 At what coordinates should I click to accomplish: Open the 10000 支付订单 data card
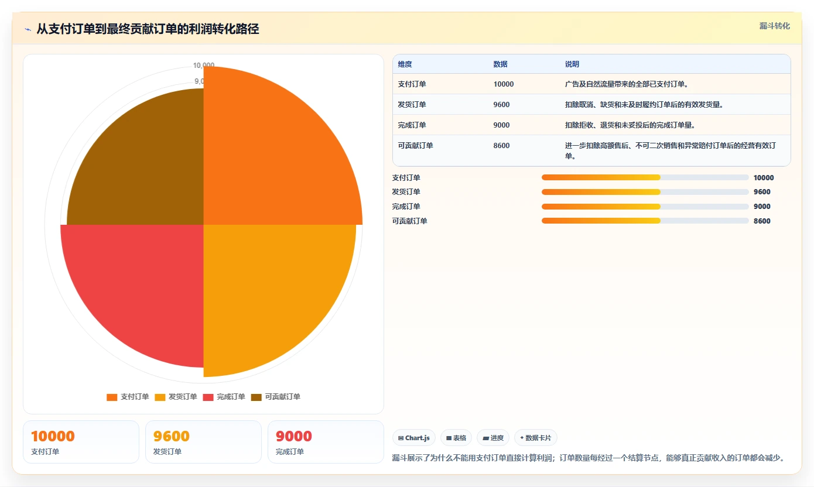pyautogui.click(x=81, y=442)
